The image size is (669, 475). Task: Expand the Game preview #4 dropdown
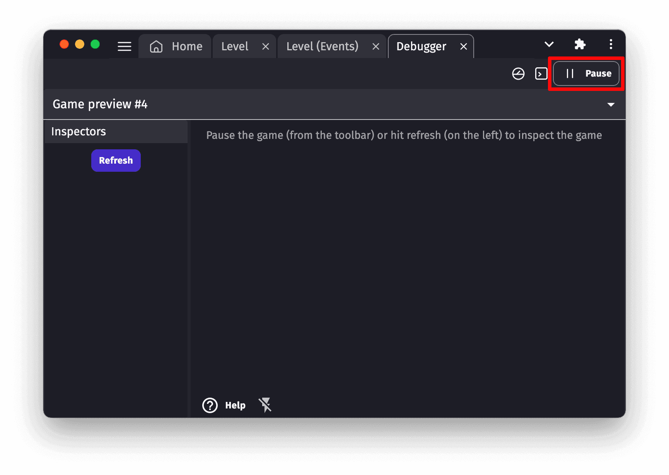(x=611, y=104)
